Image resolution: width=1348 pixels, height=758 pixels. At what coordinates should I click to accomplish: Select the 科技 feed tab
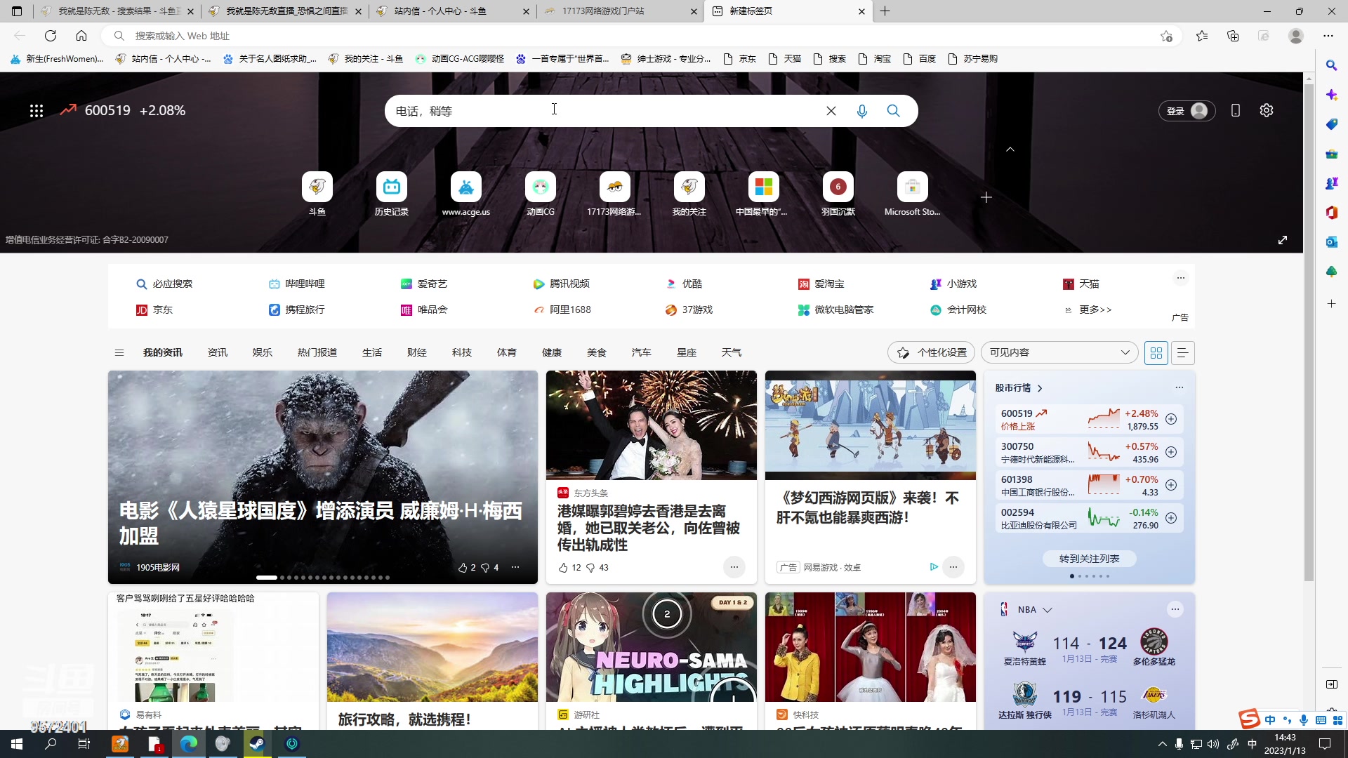pos(462,352)
